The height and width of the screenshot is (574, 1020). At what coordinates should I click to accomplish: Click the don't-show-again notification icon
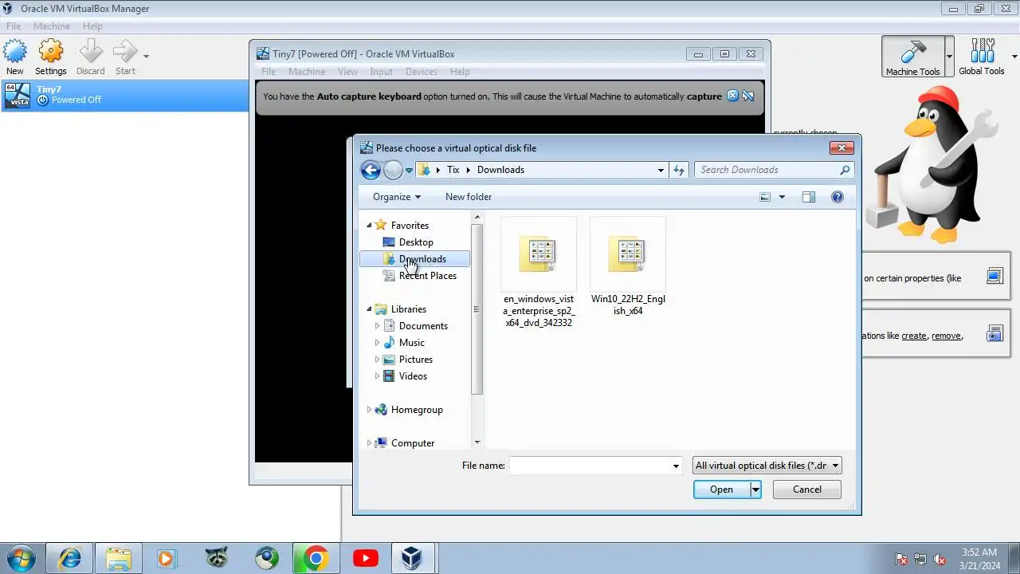pyautogui.click(x=748, y=96)
